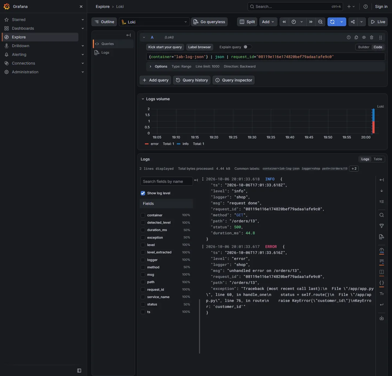Open the Loki data source dropdown
392x376 pixels.
[154, 22]
